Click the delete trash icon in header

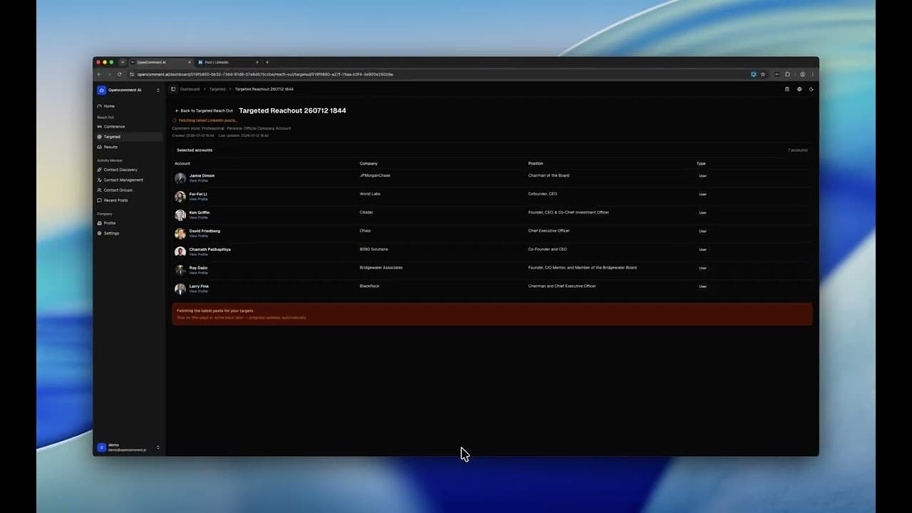787,89
